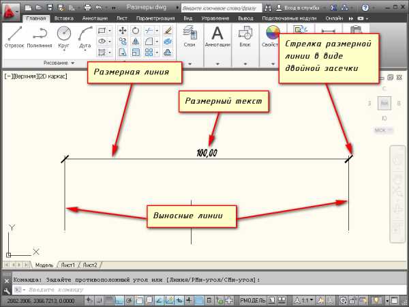Activate the Array modify tool

coord(149,53)
